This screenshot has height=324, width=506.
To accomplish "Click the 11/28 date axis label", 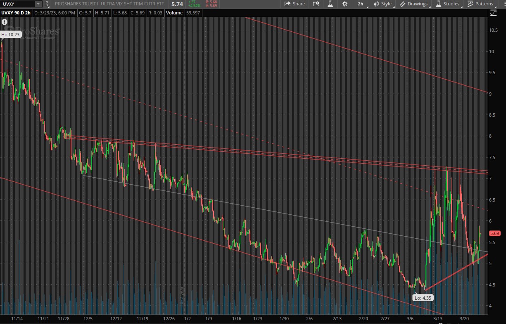I will tap(64, 319).
